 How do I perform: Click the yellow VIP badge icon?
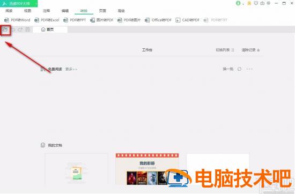coord(249,3)
